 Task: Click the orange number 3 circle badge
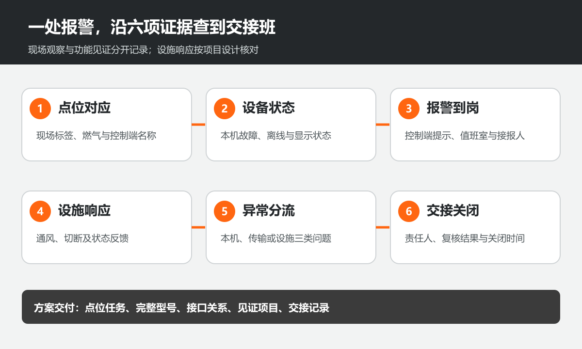pyautogui.click(x=409, y=109)
